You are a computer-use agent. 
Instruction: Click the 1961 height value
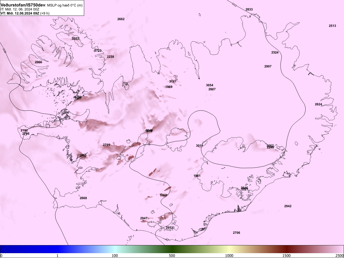(197, 176)
